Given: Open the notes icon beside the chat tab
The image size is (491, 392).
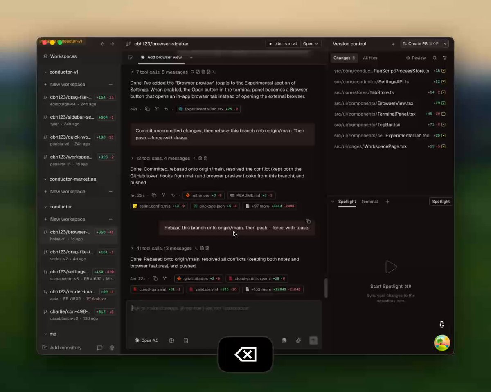Looking at the screenshot, I should [x=131, y=58].
